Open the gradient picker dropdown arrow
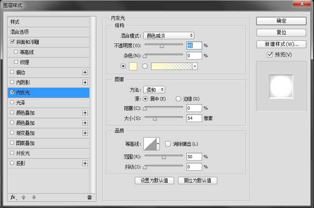Image resolution: width=314 pixels, height=208 pixels. pyautogui.click(x=195, y=66)
